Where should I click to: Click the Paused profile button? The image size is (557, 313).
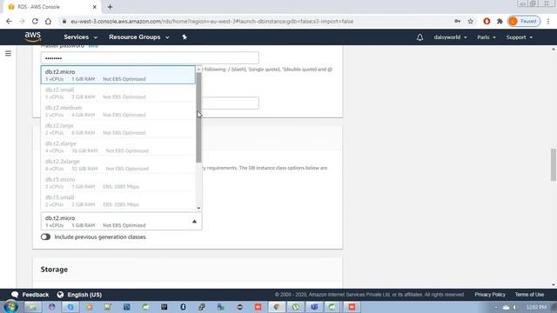[x=524, y=21]
